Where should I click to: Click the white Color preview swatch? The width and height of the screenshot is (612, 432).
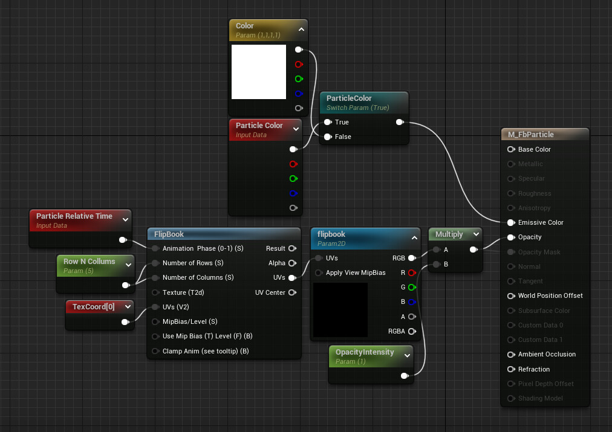259,72
